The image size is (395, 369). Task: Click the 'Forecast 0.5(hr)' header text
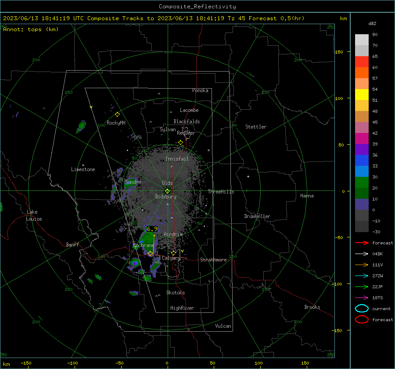click(276, 18)
